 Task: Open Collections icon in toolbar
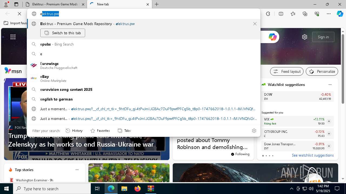pyautogui.click(x=305, y=14)
